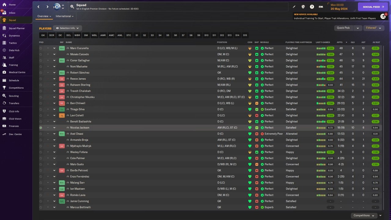Open Christopher Nkunku's player name

coord(82,97)
